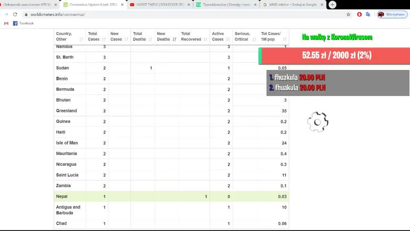Sort the table by New Deaths
The image size is (410, 231).
click(x=167, y=36)
